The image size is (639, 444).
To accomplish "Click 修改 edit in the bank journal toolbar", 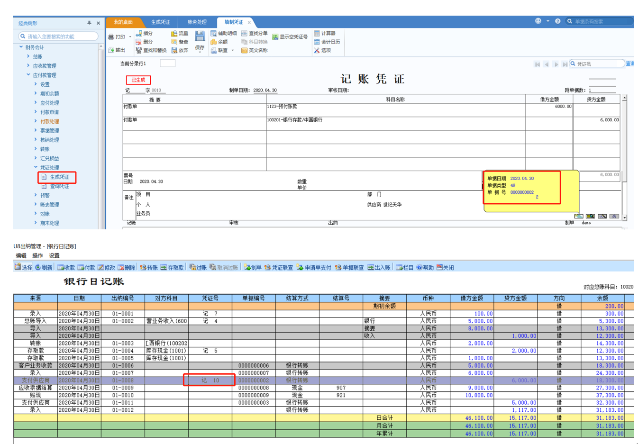I will pyautogui.click(x=107, y=267).
